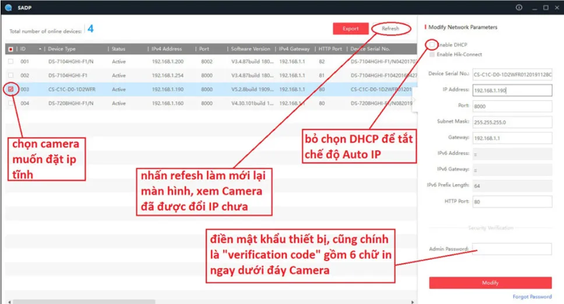The height and width of the screenshot is (304, 564).
Task: Click the Refresh button
Action: click(390, 29)
